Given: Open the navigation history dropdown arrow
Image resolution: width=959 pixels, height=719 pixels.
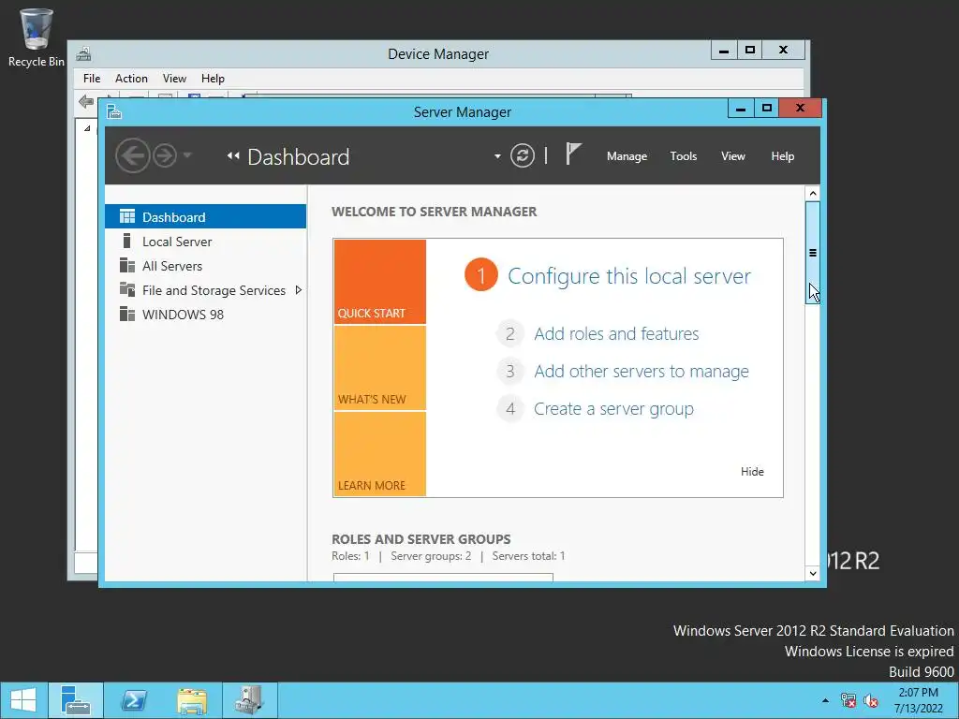Looking at the screenshot, I should pos(187,155).
